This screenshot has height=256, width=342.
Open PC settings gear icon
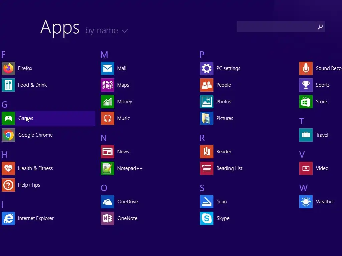coord(207,68)
